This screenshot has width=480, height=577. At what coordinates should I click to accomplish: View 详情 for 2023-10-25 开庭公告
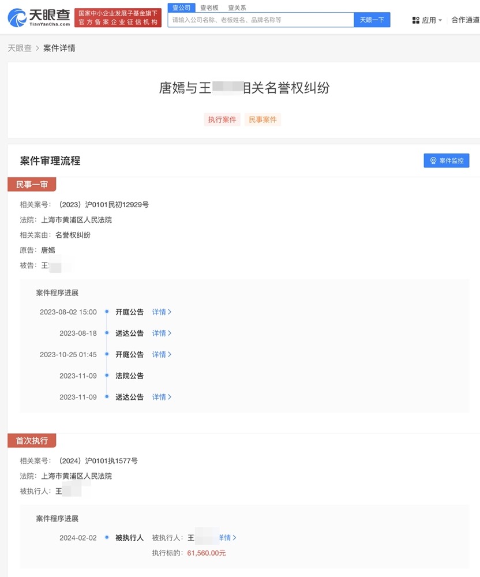coord(162,354)
